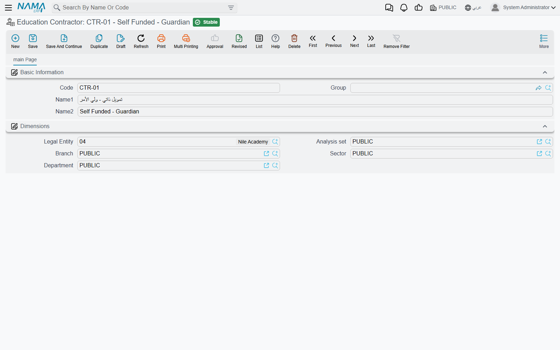Go to Last record
Viewport: 560px width, 350px height.
pos(371,41)
